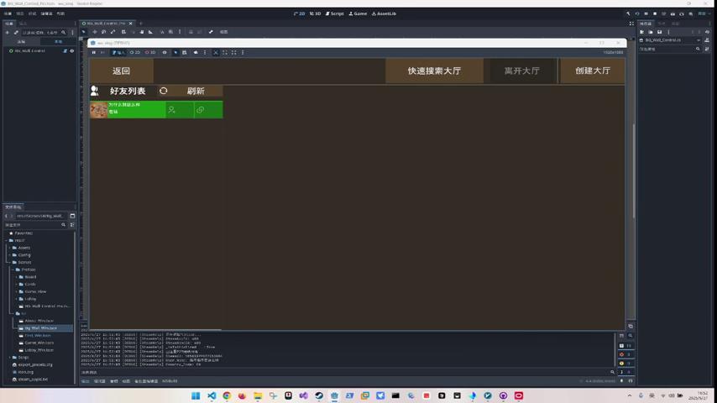Select export_presets.cfg in FileSystem
Image resolution: width=717 pixels, height=403 pixels.
(35, 364)
